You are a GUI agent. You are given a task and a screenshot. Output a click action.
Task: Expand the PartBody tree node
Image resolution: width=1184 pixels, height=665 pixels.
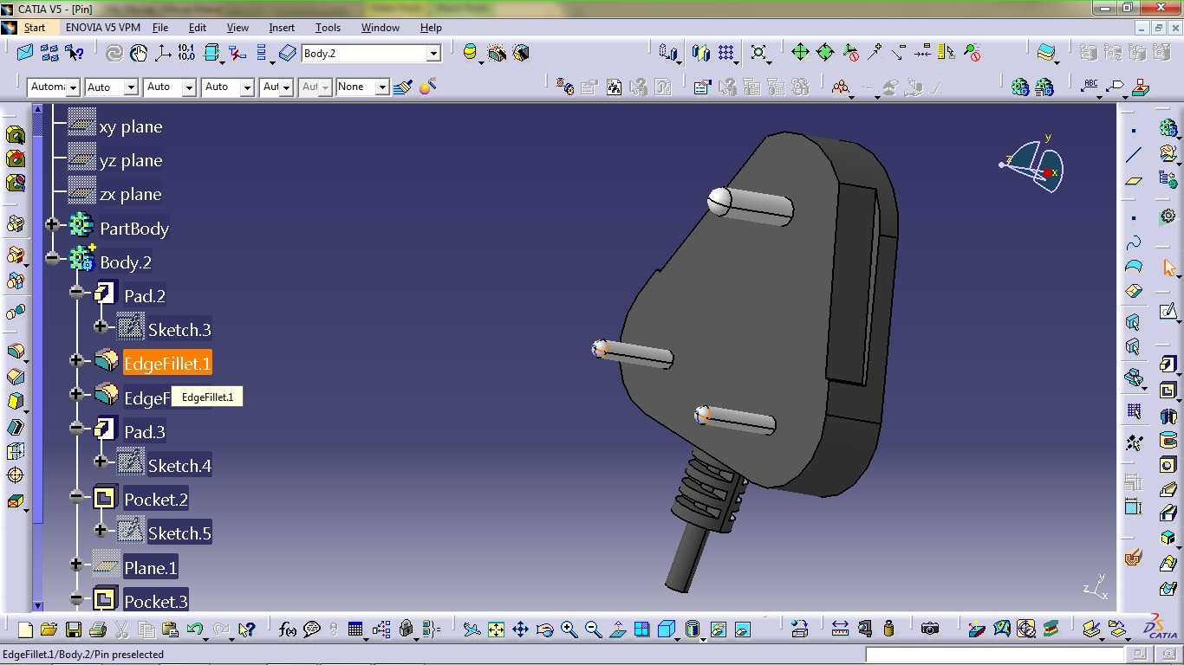(x=52, y=225)
